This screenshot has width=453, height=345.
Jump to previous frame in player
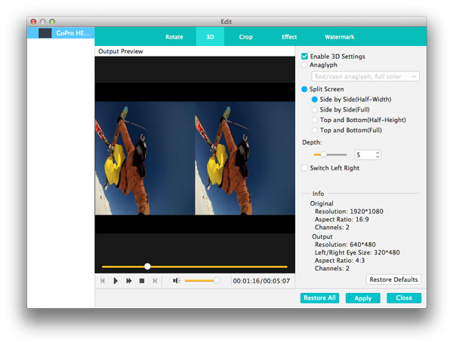click(x=102, y=281)
